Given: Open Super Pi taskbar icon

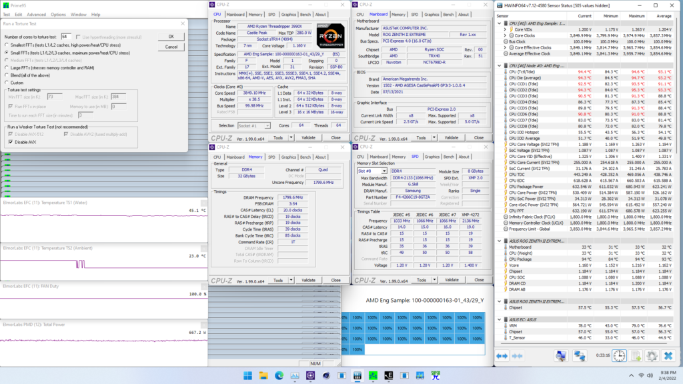Looking at the screenshot, I should [436, 375].
